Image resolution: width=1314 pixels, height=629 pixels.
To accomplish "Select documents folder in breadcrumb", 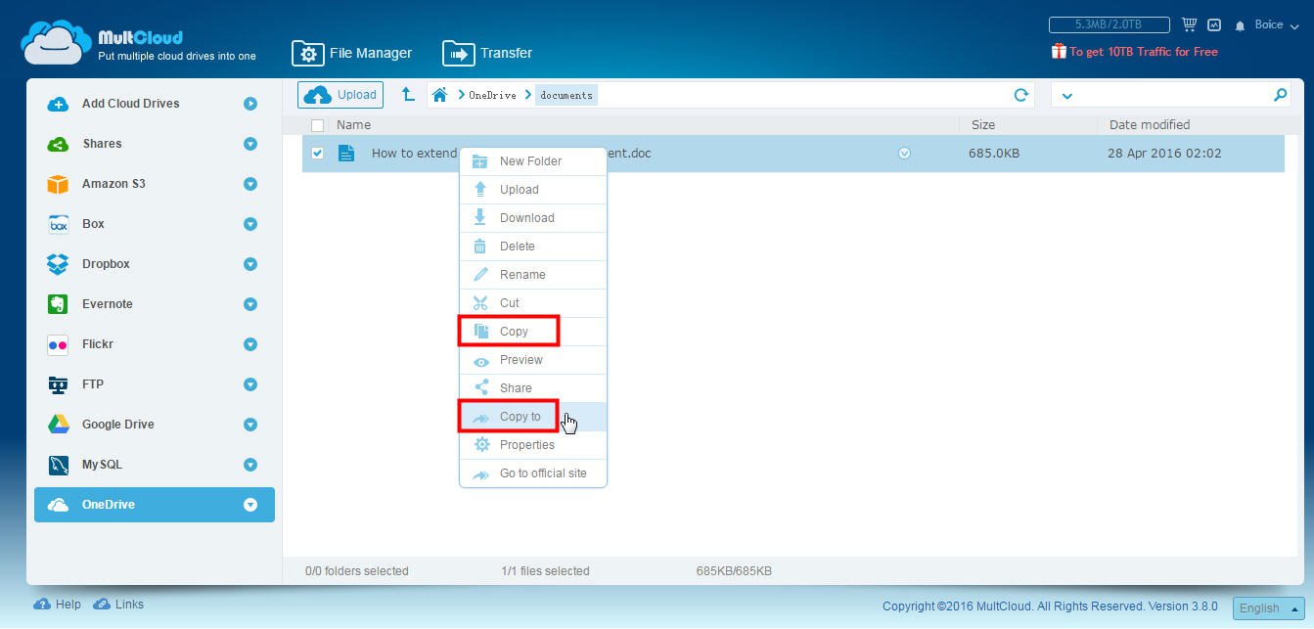I will coord(566,95).
